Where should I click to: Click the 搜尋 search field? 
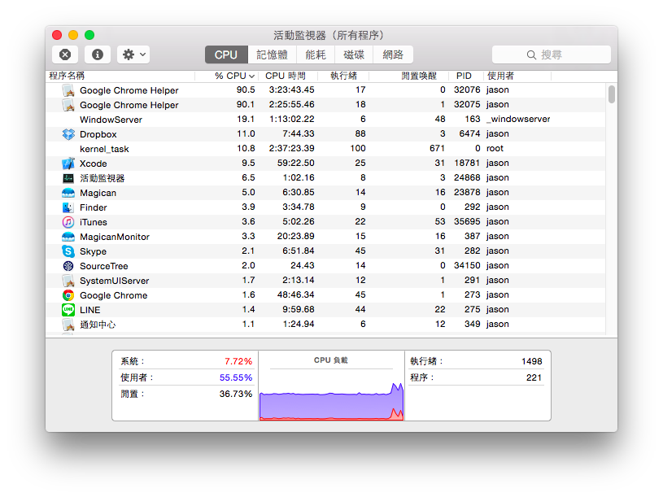pyautogui.click(x=552, y=54)
